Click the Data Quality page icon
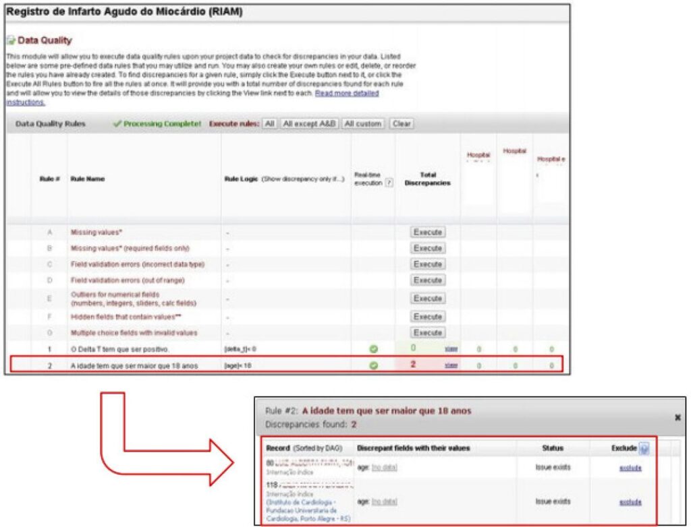 click(11, 40)
